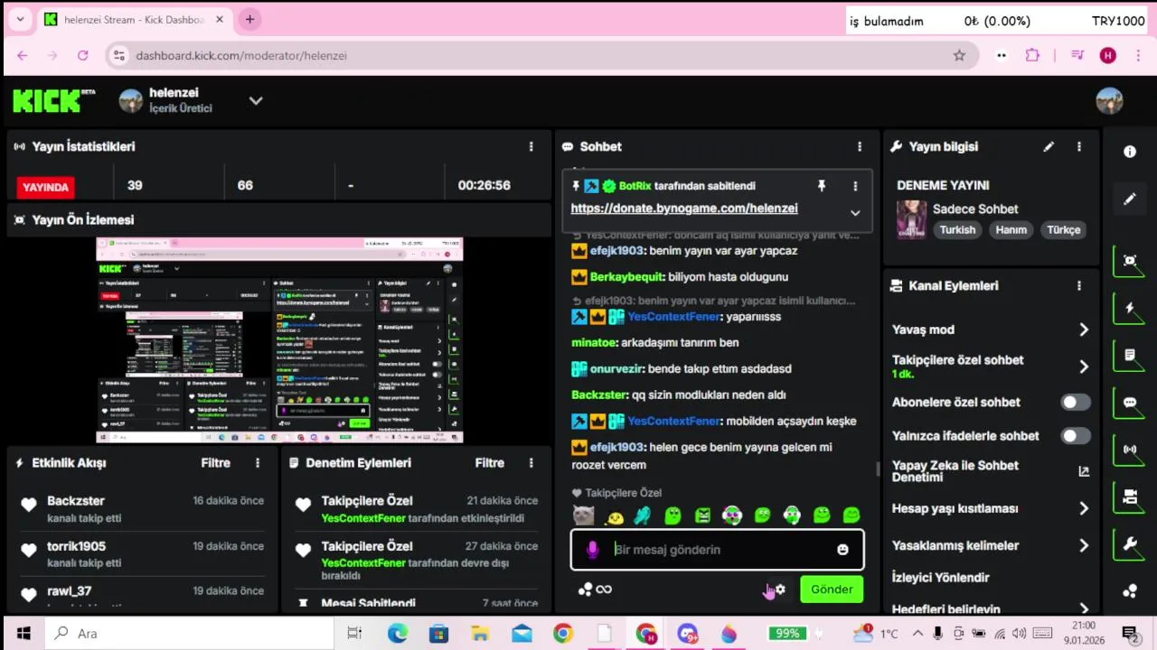The height and width of the screenshot is (650, 1157).
Task: Click the Turkish tag chip
Action: tap(957, 230)
